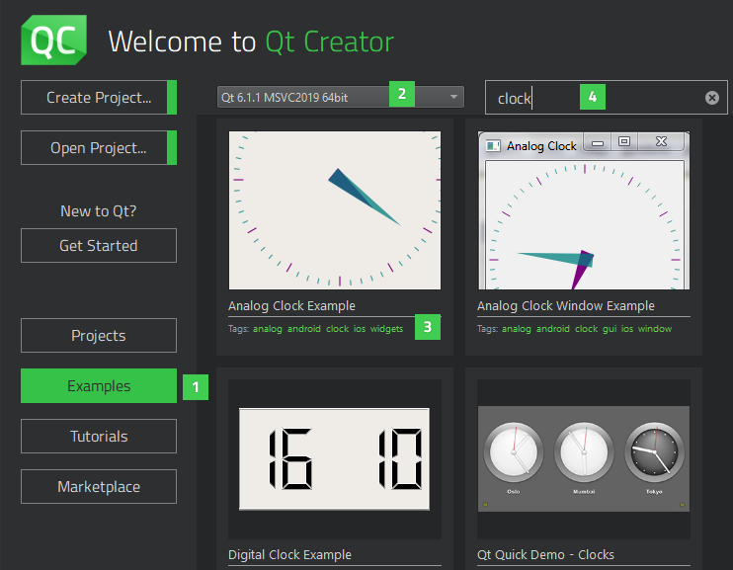
Task: Click the Analog Clock Window Example title
Action: [566, 306]
